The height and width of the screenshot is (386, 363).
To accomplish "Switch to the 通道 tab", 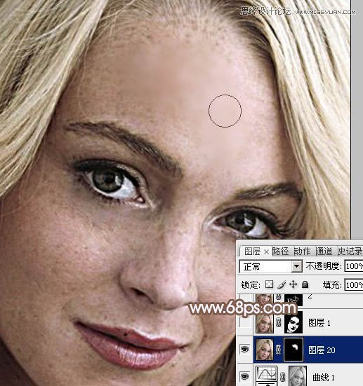I will (x=324, y=251).
